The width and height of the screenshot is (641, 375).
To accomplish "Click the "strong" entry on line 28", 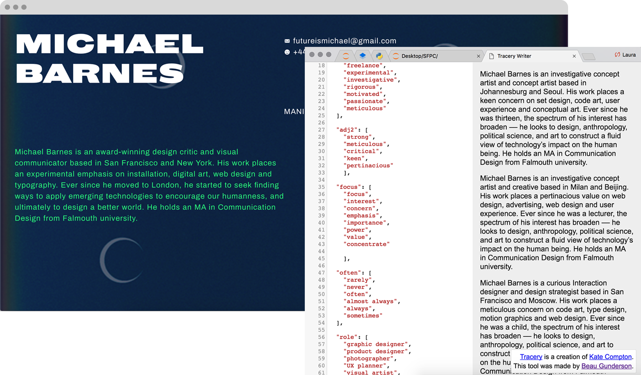I will pos(357,137).
